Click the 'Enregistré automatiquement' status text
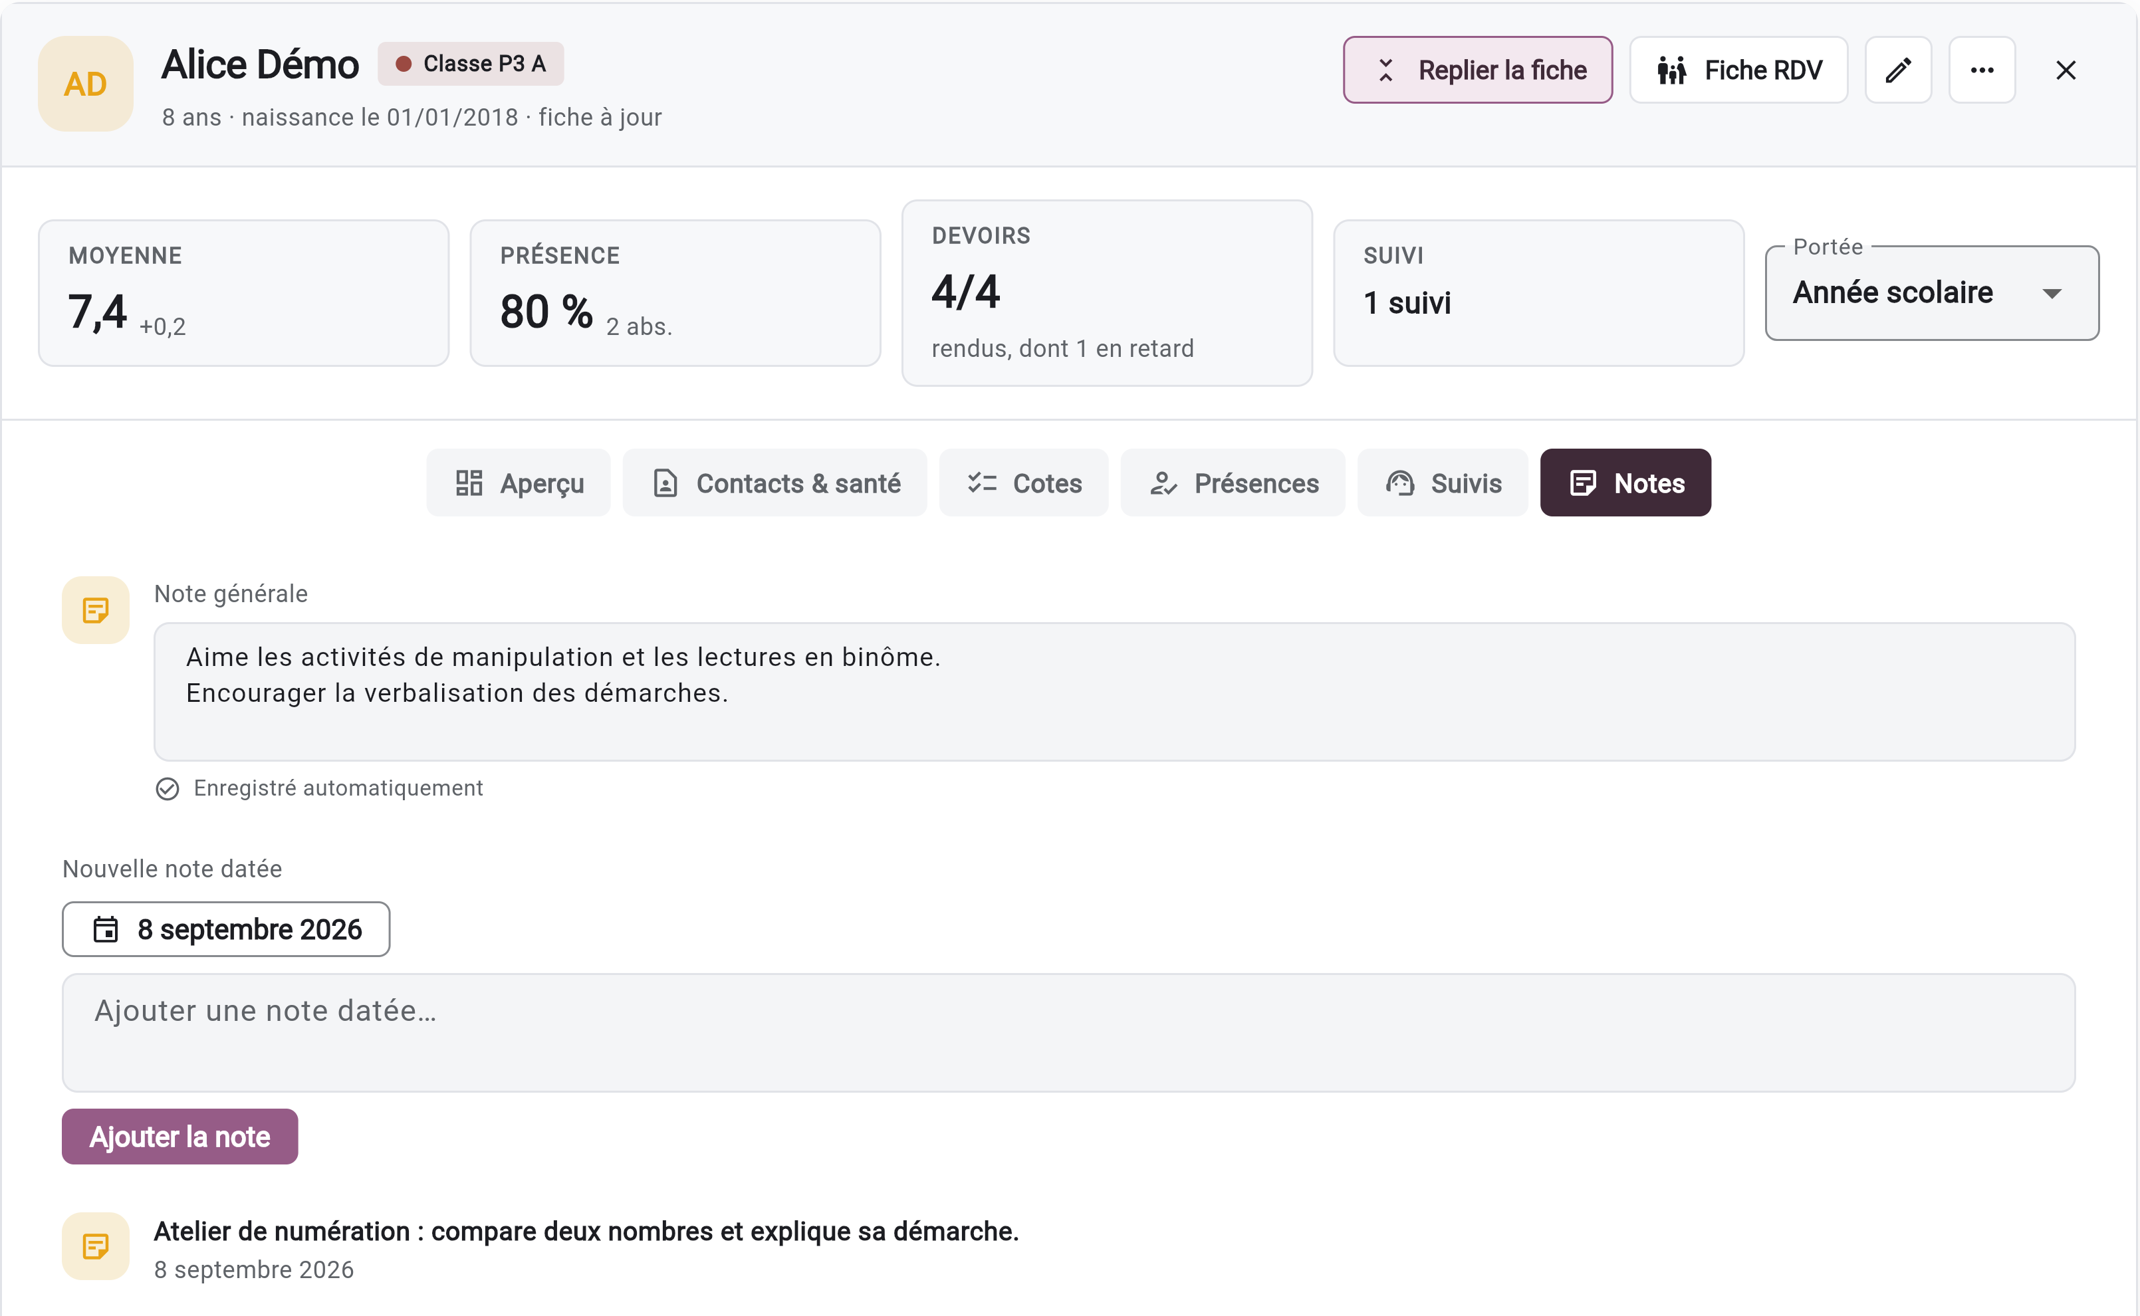Image resolution: width=2140 pixels, height=1316 pixels. click(x=338, y=788)
